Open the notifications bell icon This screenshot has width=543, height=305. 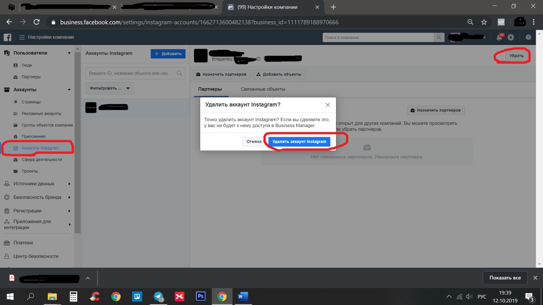click(499, 37)
